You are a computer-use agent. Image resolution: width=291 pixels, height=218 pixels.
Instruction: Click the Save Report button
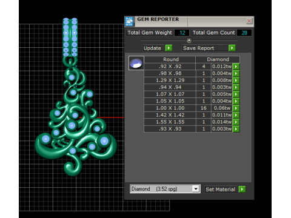tap(205, 48)
